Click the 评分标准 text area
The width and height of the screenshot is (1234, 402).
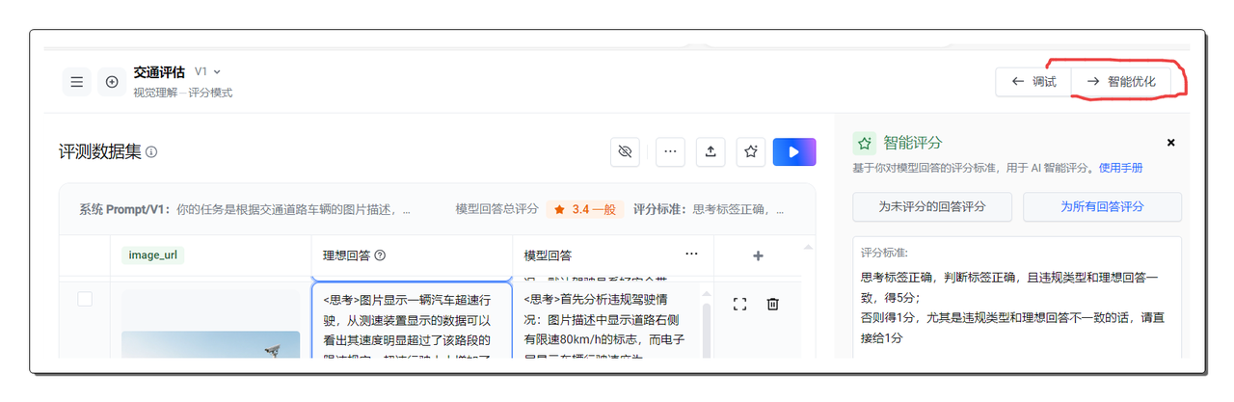(1017, 299)
